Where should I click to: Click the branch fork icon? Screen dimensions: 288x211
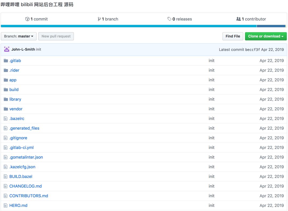(99, 19)
